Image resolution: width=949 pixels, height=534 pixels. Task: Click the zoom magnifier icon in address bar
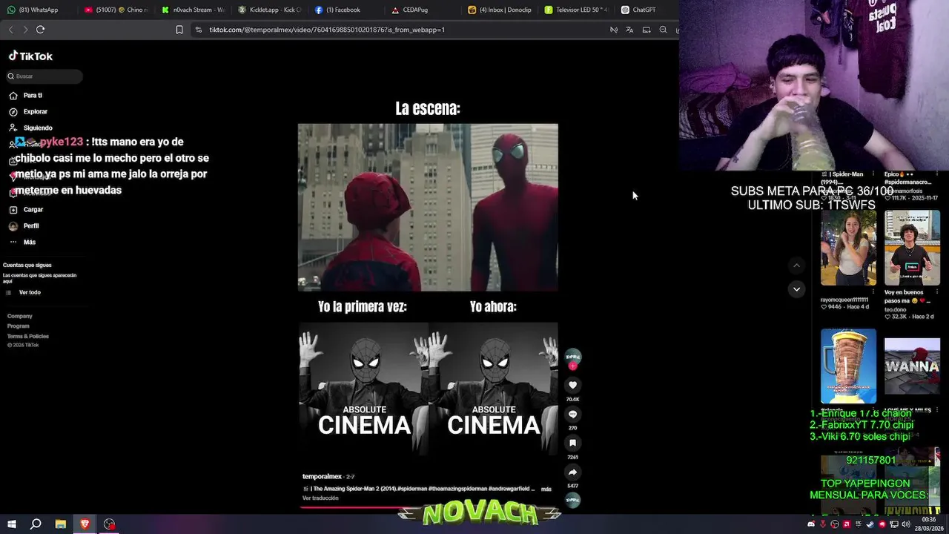[x=663, y=30]
